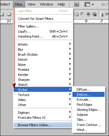Launch Adobe Bridge with the Br icon
This screenshot has height=136, width=109.
point(77,4)
